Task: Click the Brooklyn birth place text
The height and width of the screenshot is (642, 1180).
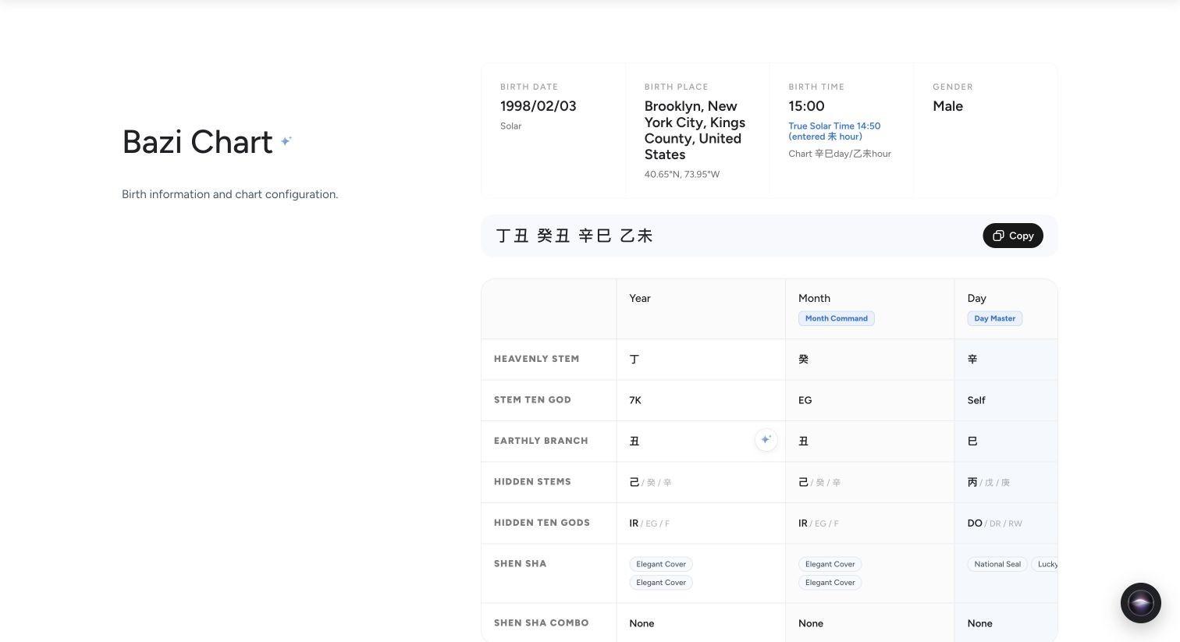Action: [x=695, y=130]
